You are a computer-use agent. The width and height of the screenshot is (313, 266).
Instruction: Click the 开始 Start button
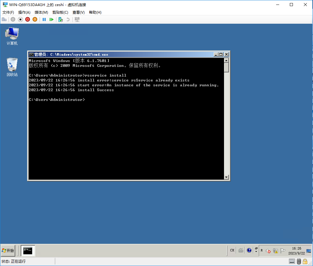8,250
